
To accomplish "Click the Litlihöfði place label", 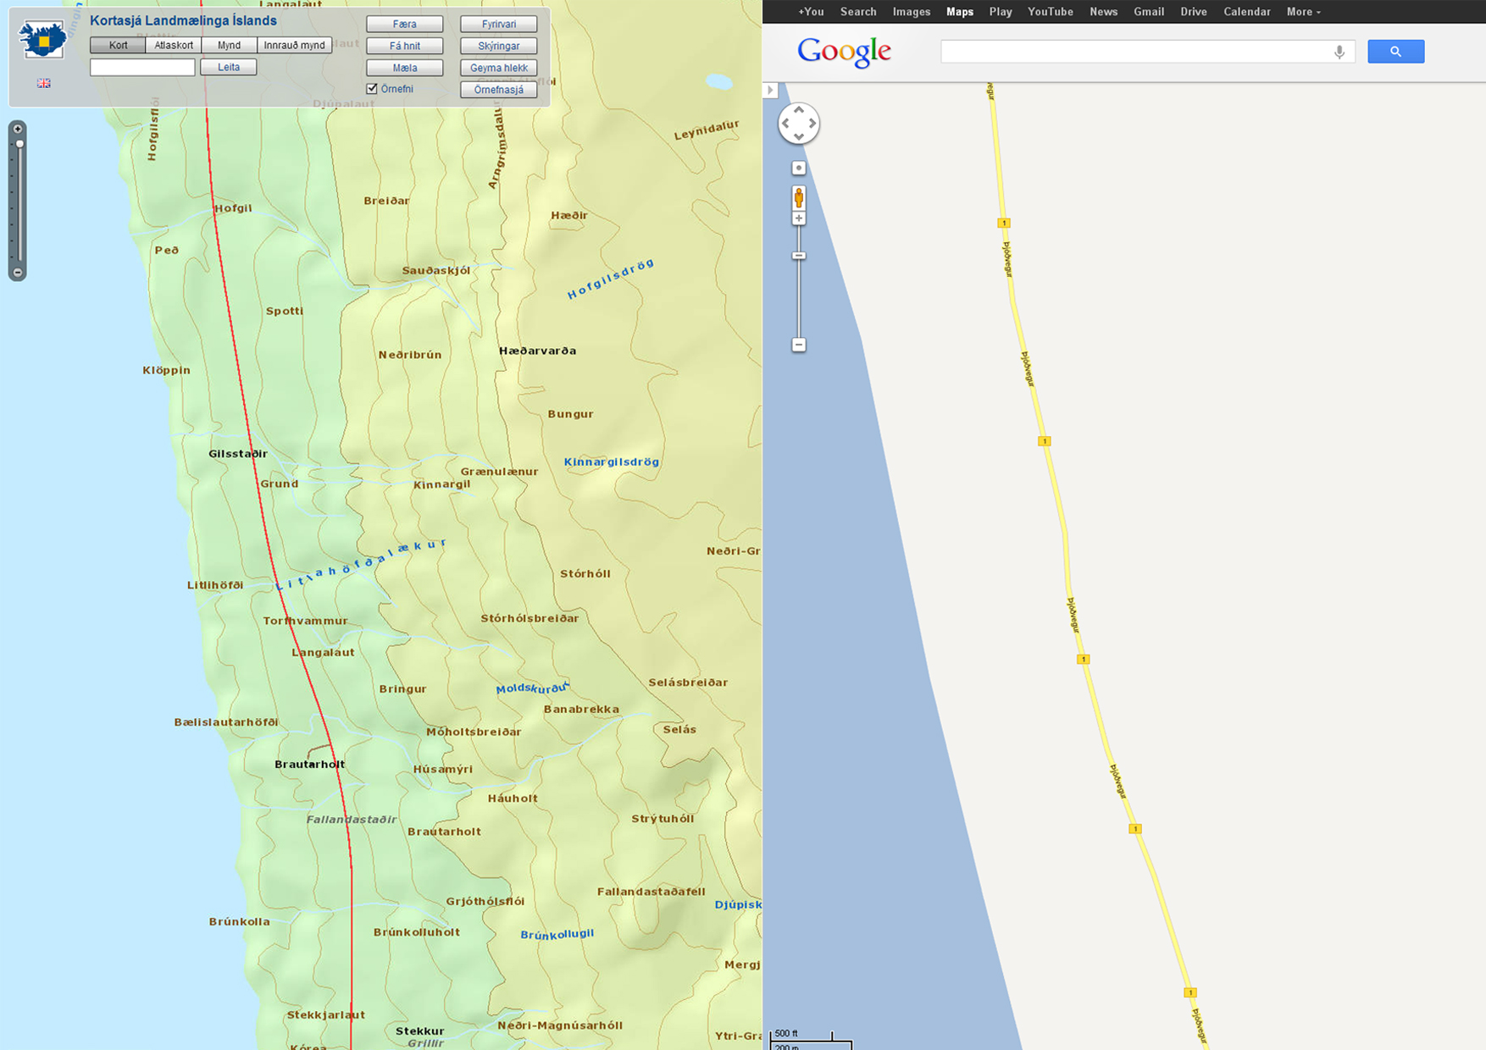I will [x=214, y=585].
